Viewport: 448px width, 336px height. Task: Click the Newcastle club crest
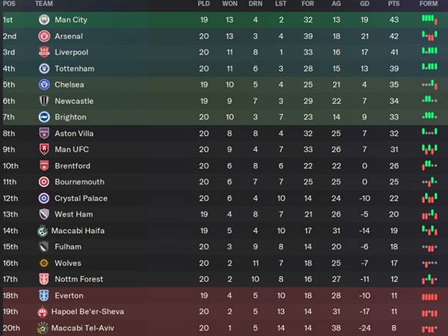pos(43,101)
